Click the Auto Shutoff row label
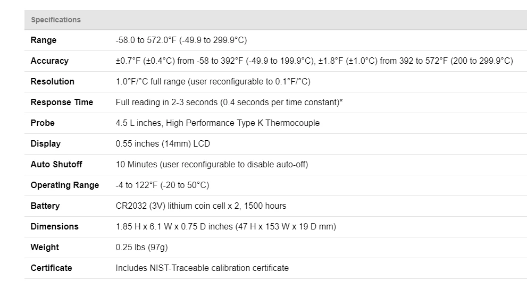 [x=56, y=165]
